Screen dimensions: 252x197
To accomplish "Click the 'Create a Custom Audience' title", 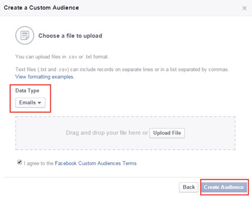I will (41, 8).
